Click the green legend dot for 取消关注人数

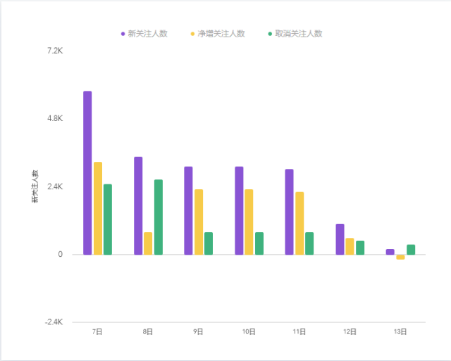[x=270, y=34]
